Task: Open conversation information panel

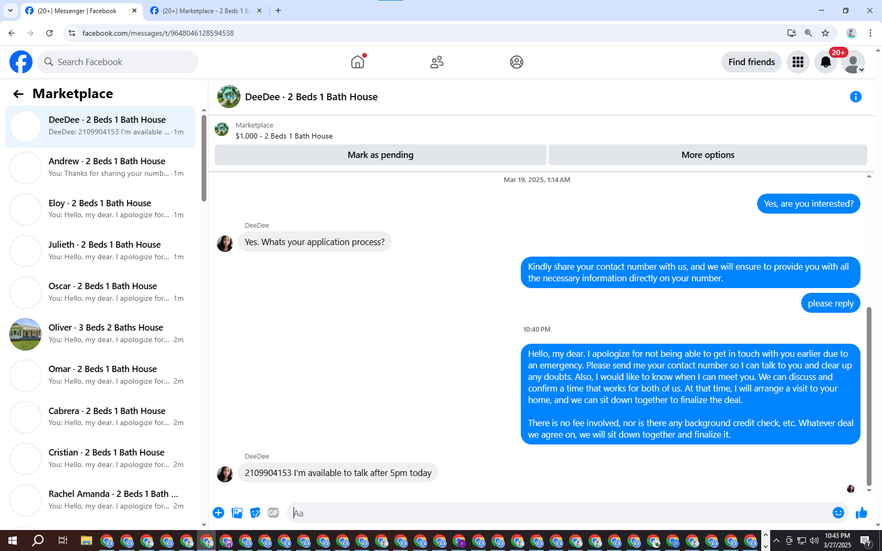Action: click(x=856, y=97)
